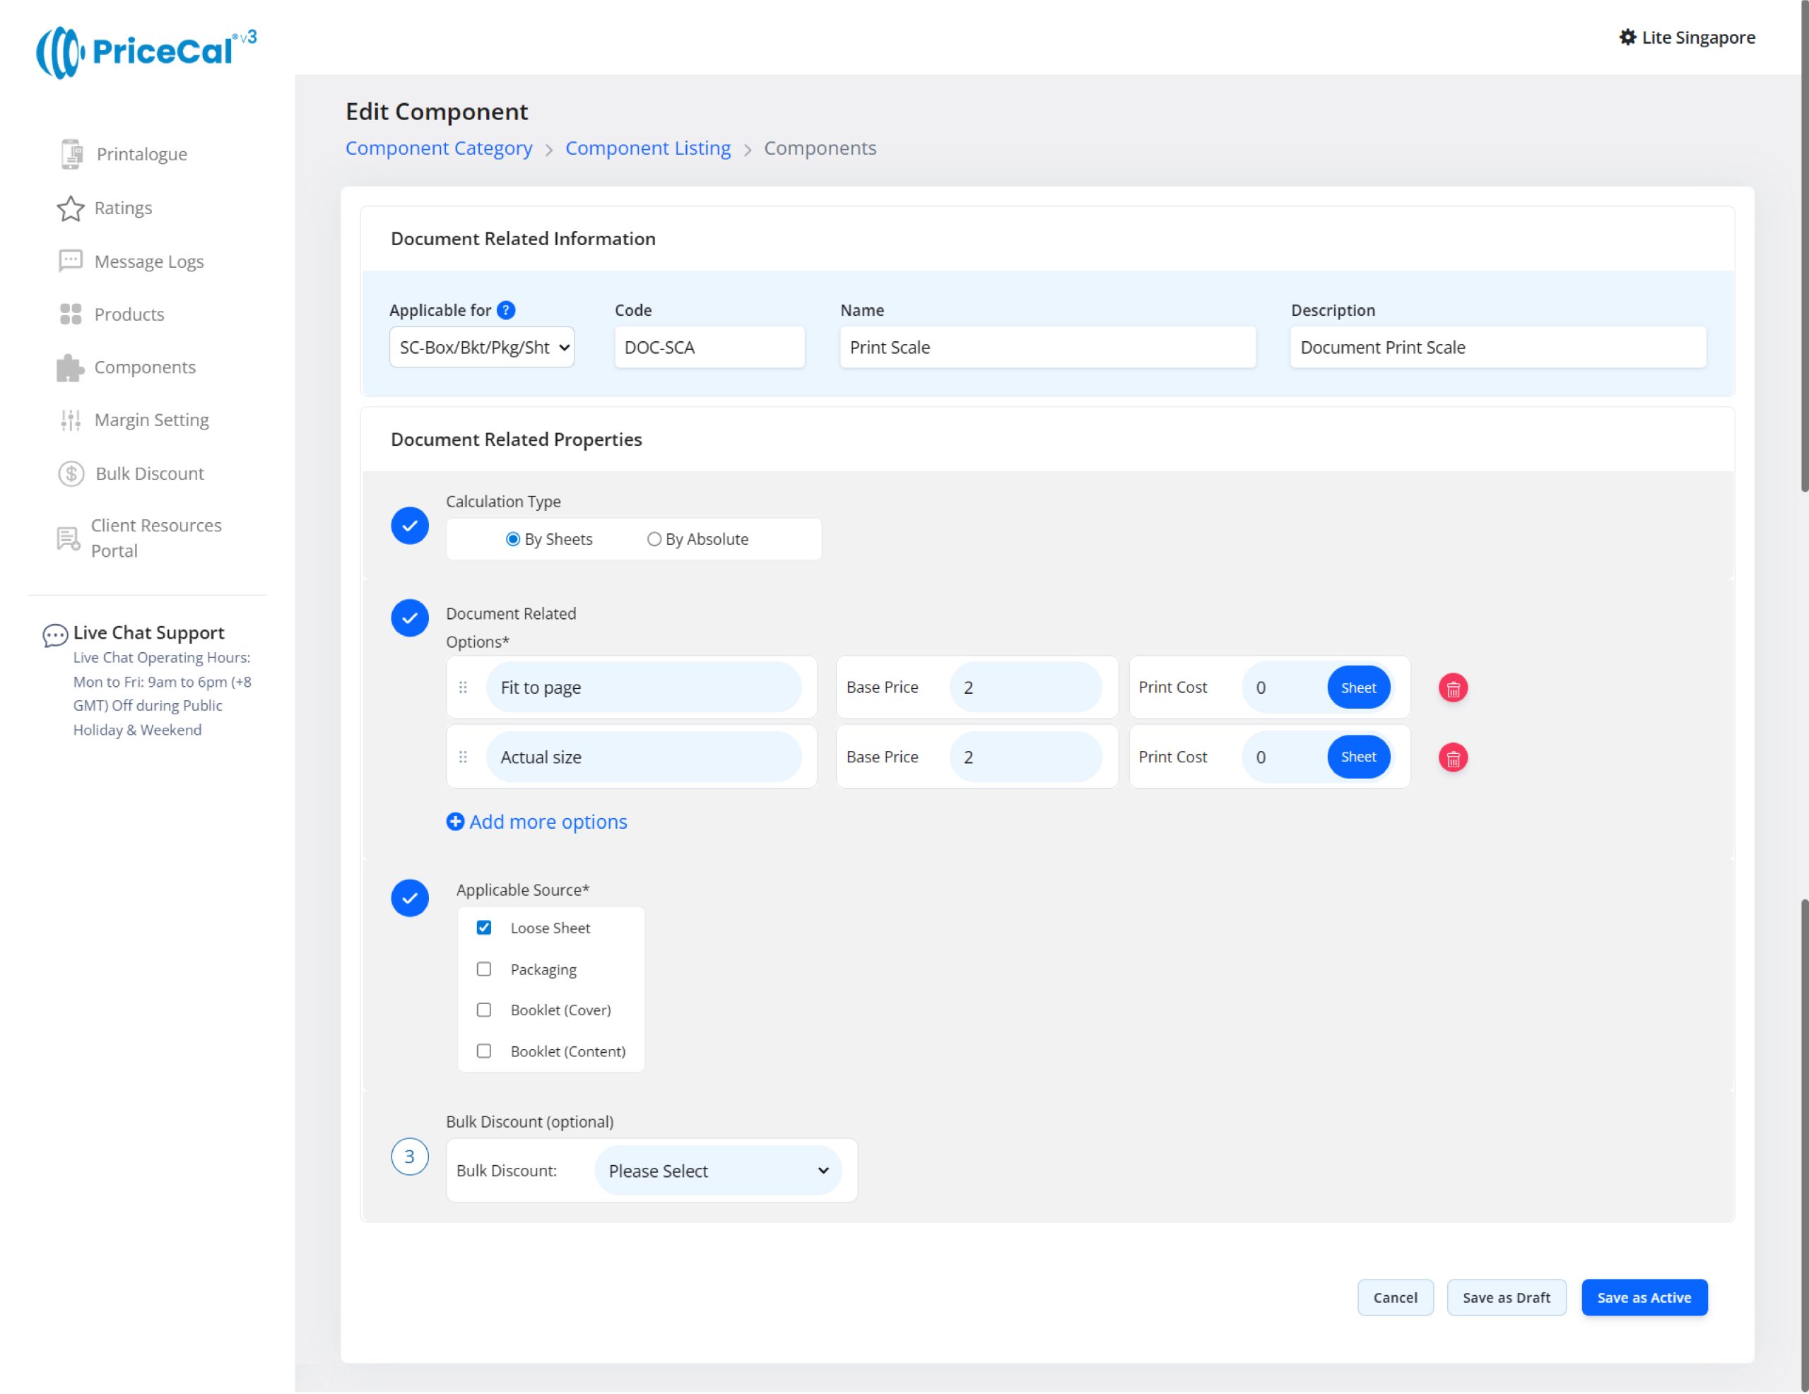Click the Sheet unit button for Fit to page
The width and height of the screenshot is (1809, 1394).
pos(1358,688)
